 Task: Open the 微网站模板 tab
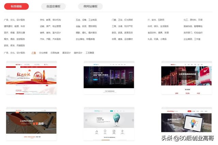[90, 6]
